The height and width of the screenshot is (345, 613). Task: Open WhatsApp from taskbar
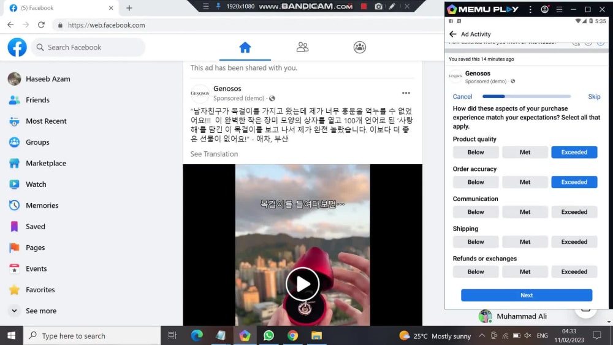(268, 336)
